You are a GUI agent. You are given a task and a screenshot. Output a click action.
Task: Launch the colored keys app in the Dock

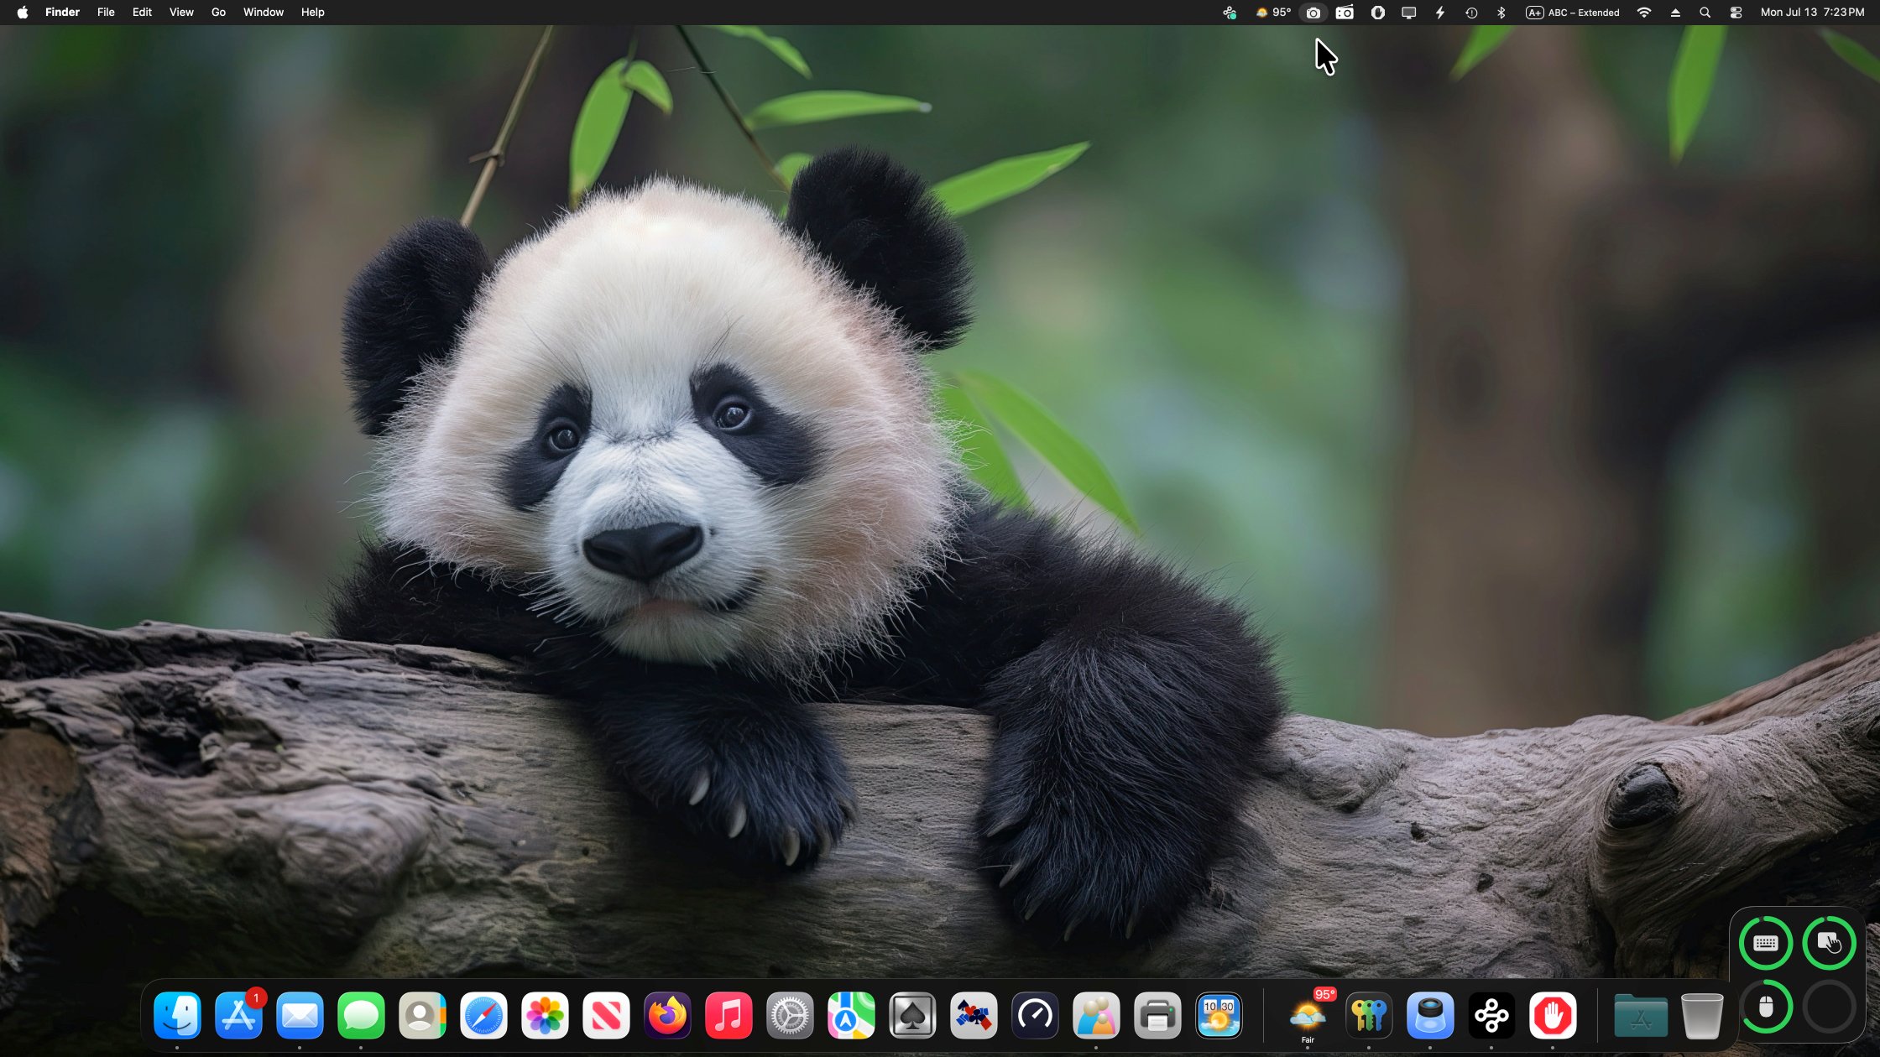tap(1369, 1016)
